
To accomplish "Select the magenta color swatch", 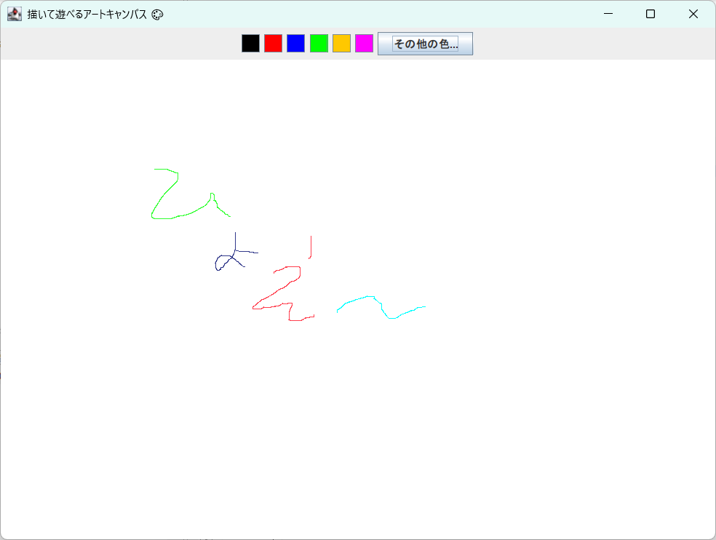I will 364,43.
